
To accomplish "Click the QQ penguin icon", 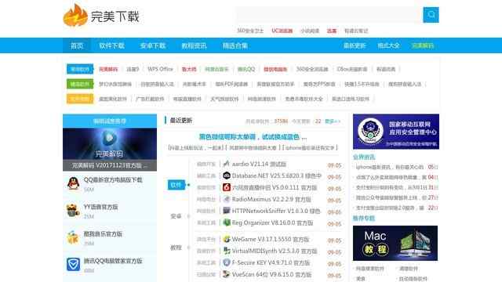I will [73, 183].
